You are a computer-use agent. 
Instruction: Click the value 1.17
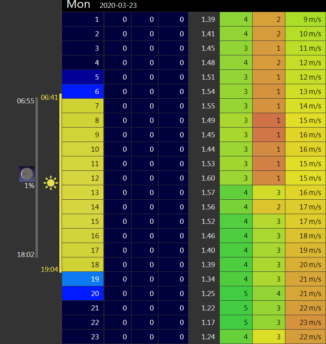(208, 323)
